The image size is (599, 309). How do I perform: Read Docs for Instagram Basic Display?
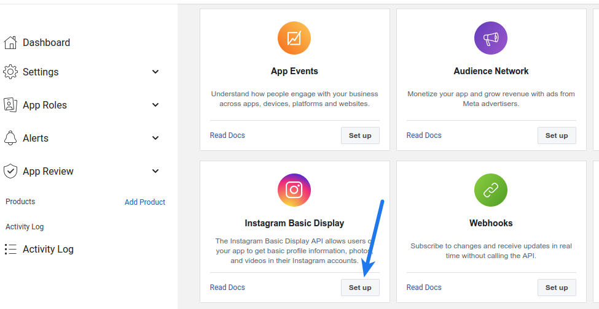click(227, 288)
